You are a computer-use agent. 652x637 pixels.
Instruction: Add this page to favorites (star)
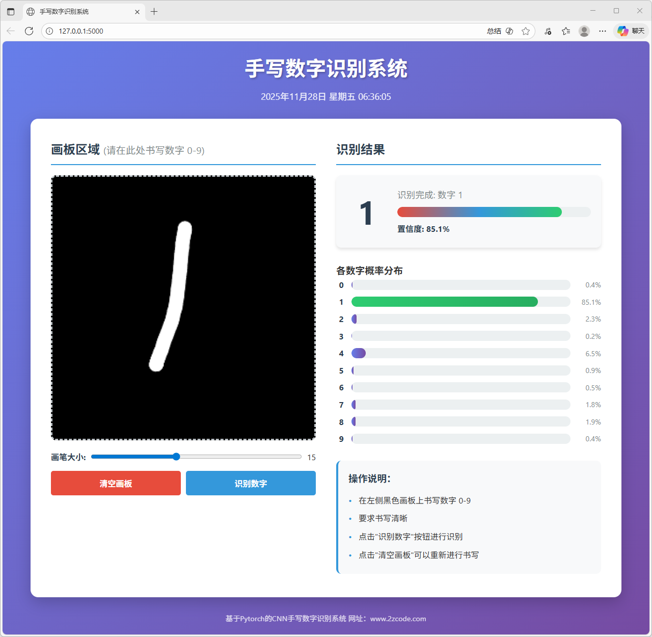(526, 31)
